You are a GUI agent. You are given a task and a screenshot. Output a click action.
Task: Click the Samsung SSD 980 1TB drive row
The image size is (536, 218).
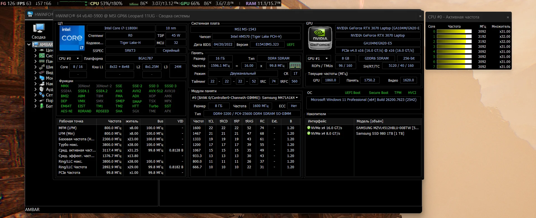pyautogui.click(x=380, y=133)
